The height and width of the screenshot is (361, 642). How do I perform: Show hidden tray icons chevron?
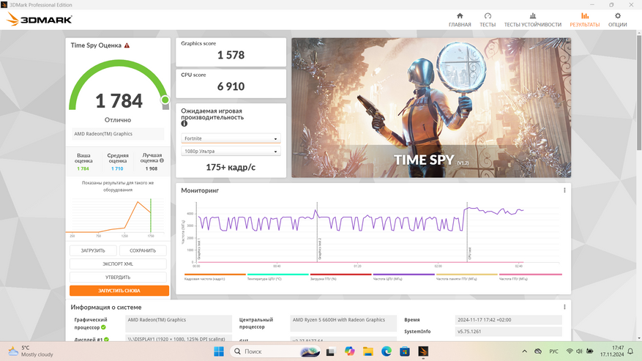[524, 351]
